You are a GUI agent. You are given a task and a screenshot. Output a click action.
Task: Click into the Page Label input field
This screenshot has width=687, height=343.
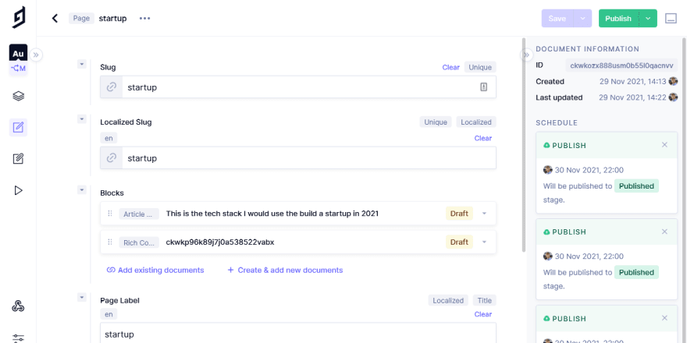(x=298, y=334)
